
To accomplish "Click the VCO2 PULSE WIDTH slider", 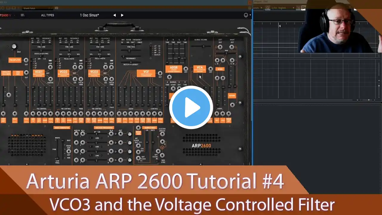I will click(x=69, y=56).
